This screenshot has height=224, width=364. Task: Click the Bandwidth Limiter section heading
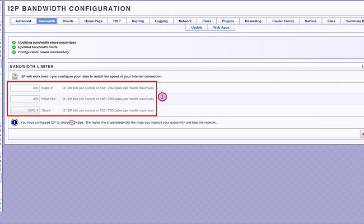pos(31,67)
